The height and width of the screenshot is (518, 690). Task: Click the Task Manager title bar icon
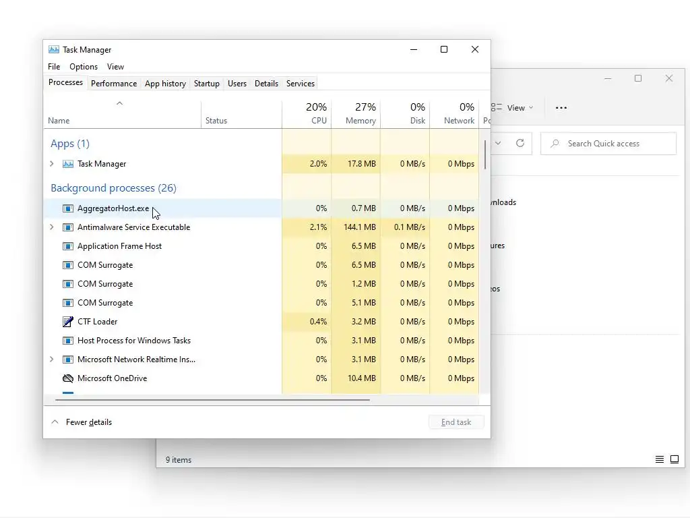tap(54, 49)
